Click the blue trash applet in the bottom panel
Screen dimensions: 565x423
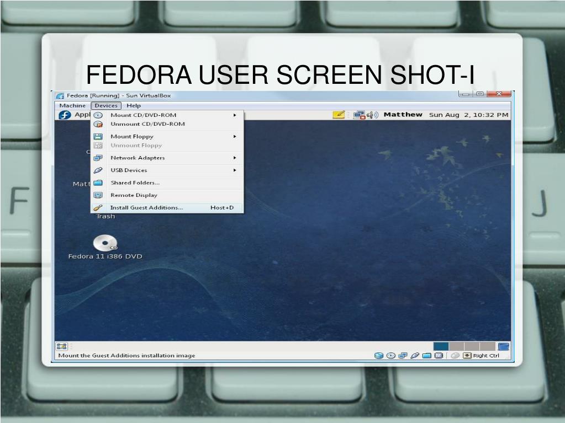pos(503,346)
